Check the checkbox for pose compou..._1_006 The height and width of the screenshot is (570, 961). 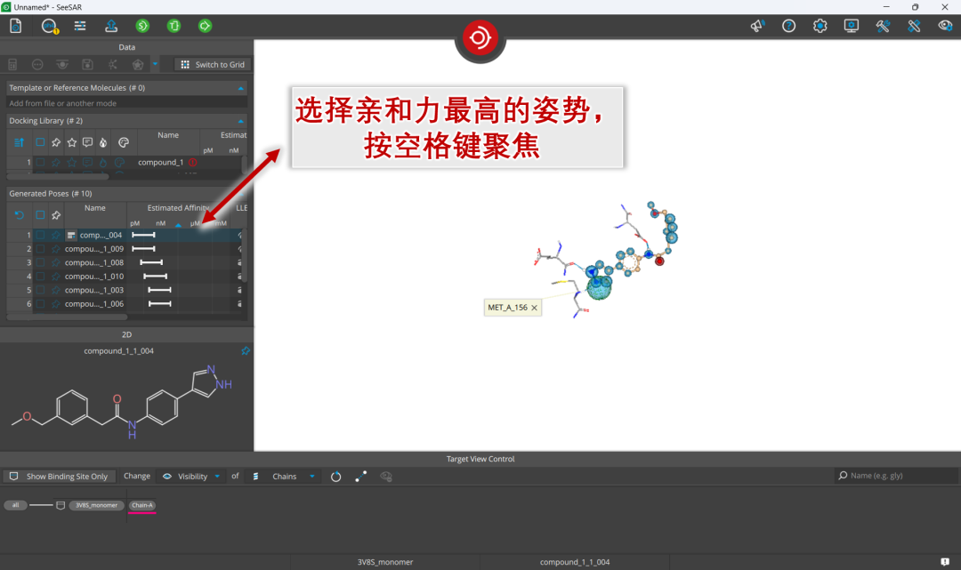tap(40, 303)
